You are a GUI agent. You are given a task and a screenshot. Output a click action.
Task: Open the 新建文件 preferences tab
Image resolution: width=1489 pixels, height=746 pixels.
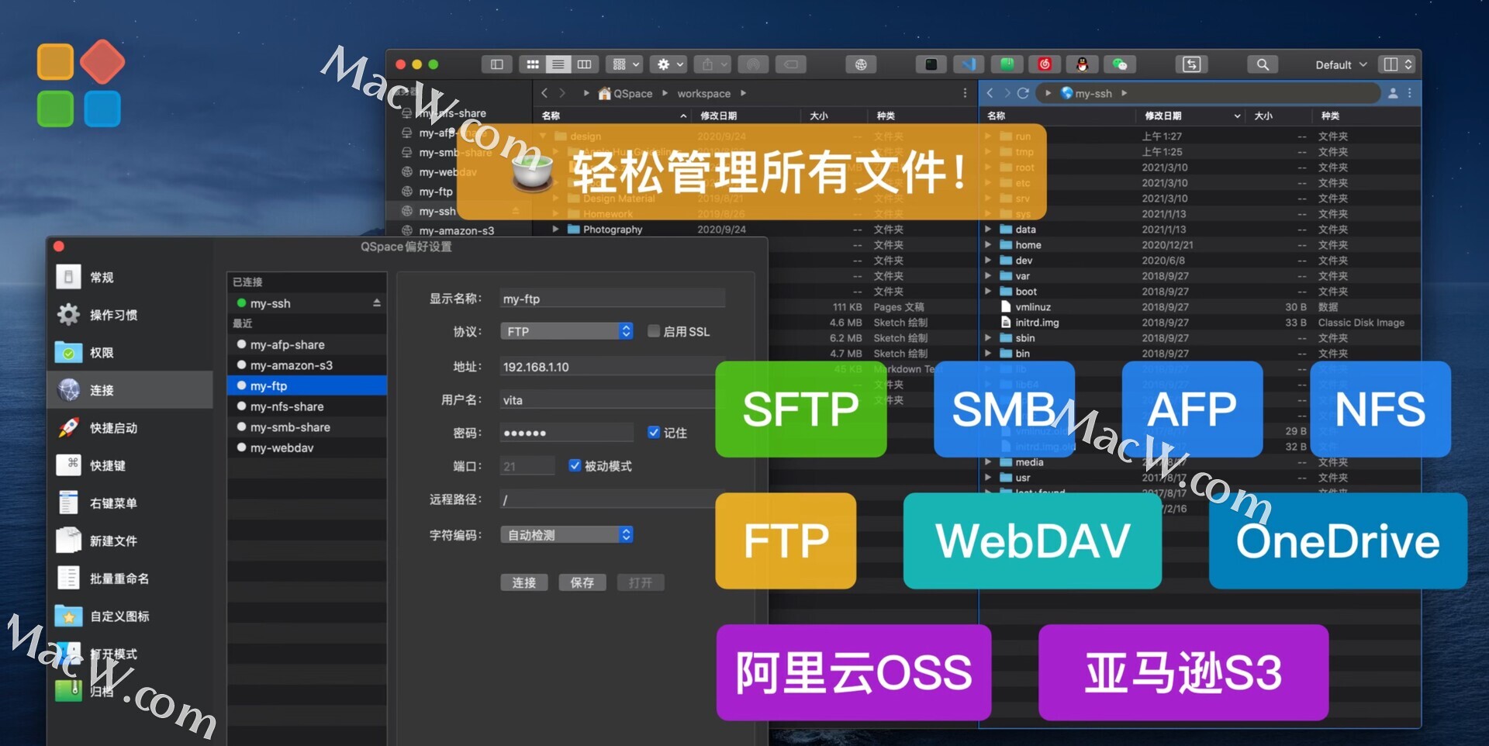130,541
